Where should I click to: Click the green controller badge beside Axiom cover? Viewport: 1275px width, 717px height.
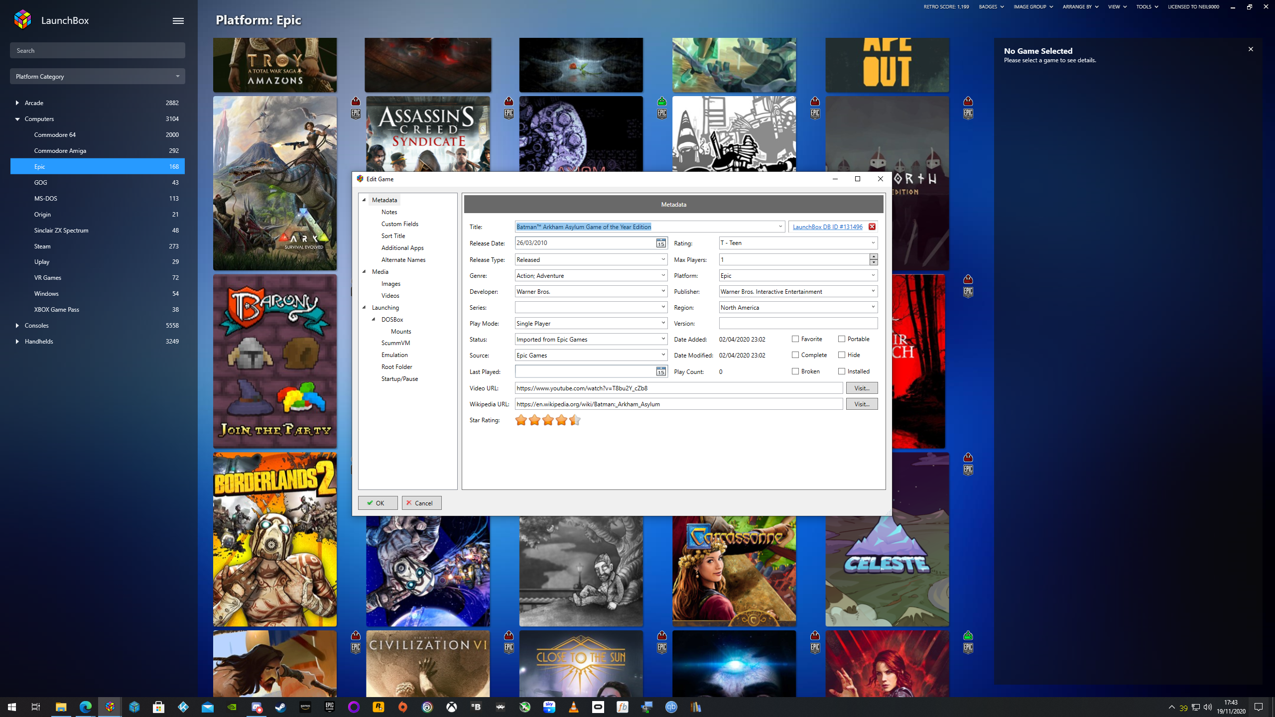click(661, 101)
